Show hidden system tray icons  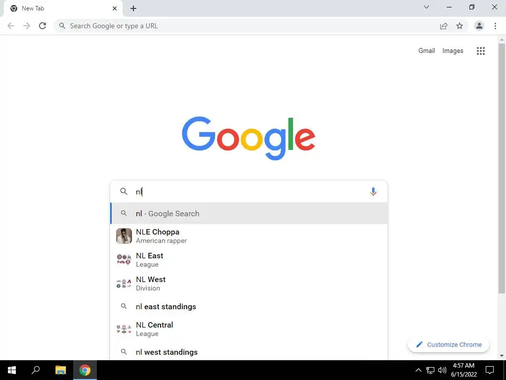[418, 370]
